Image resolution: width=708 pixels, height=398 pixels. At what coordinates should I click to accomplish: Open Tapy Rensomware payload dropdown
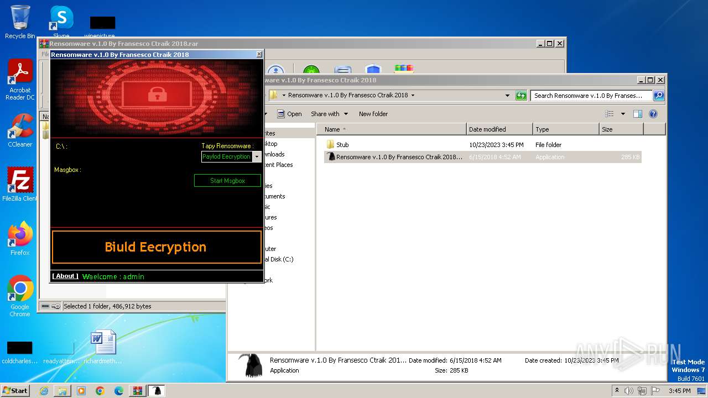(x=257, y=157)
